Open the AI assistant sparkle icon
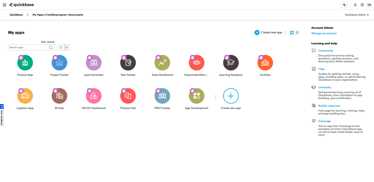Viewport: 374px width, 182px height. pyautogui.click(x=344, y=5)
